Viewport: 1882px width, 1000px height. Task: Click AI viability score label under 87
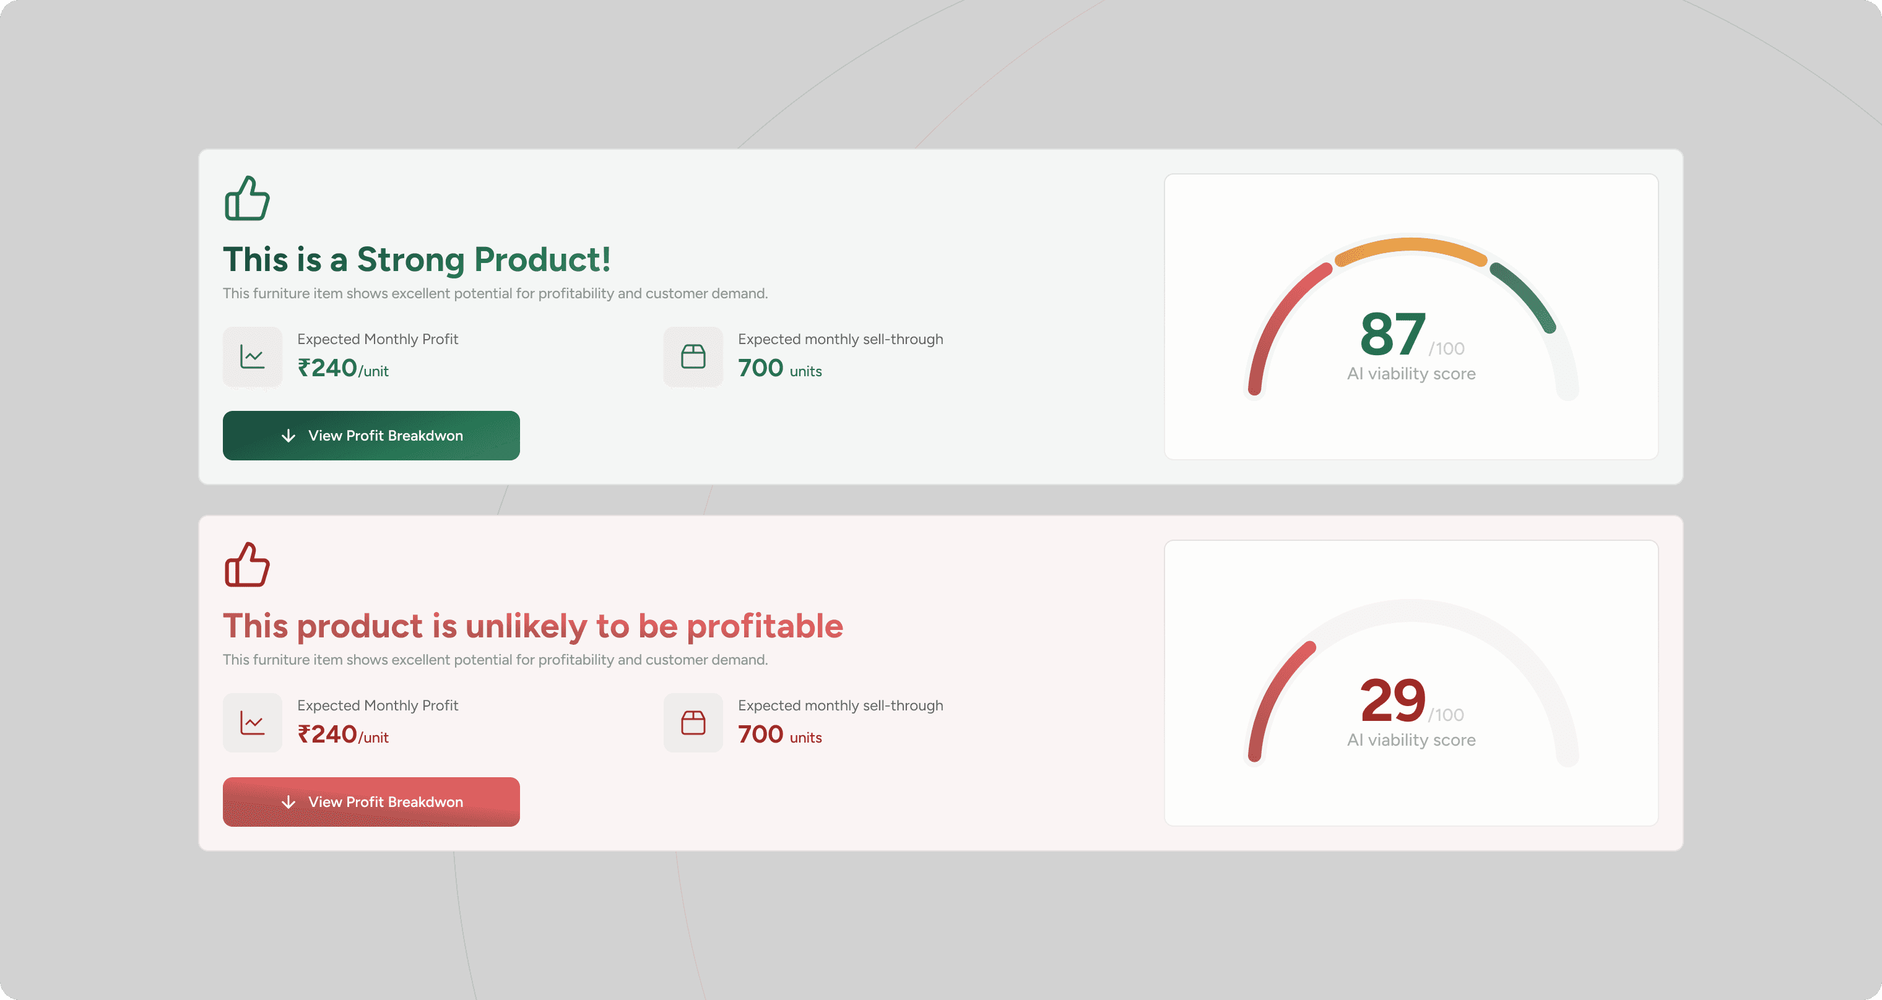1411,374
